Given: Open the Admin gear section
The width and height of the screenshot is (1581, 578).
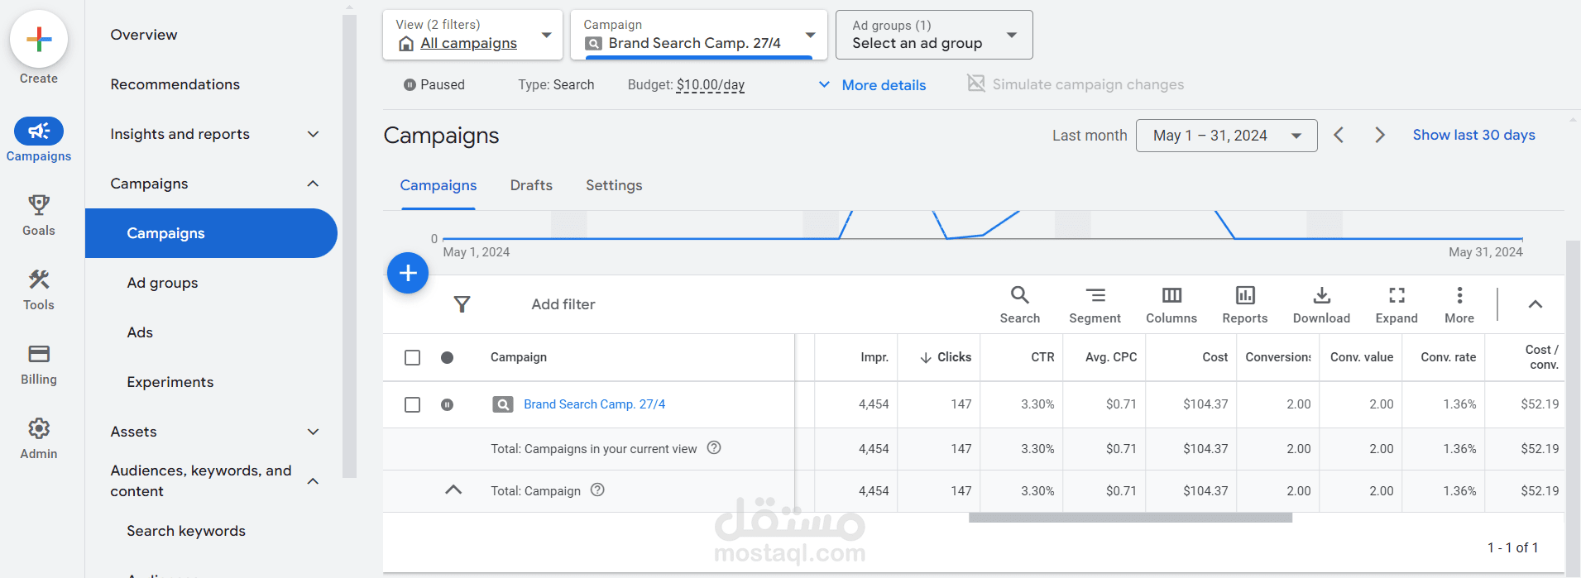Looking at the screenshot, I should [39, 438].
